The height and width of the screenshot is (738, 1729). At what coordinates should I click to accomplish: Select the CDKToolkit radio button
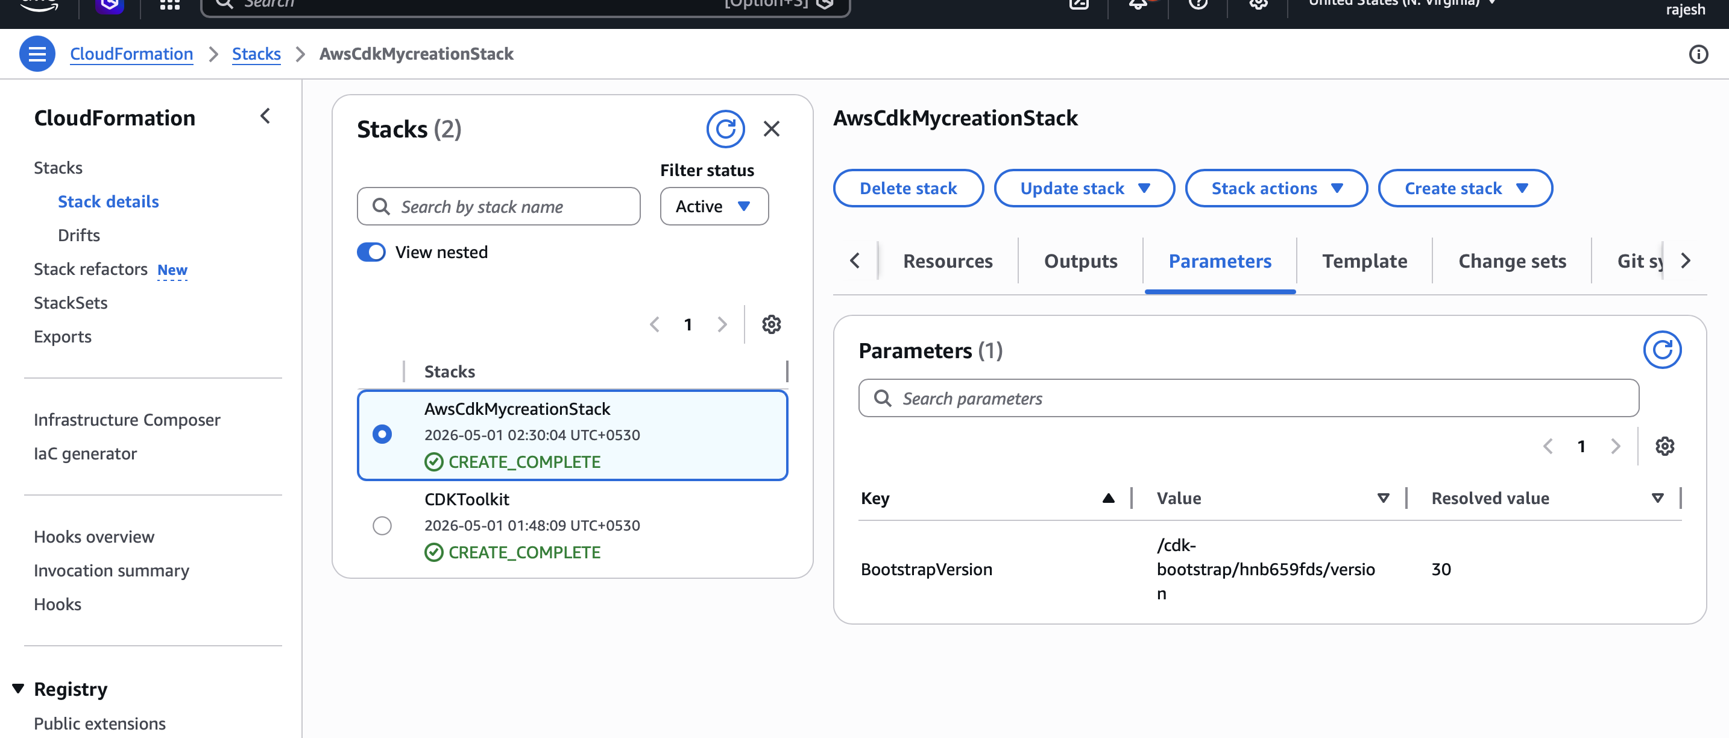(382, 525)
